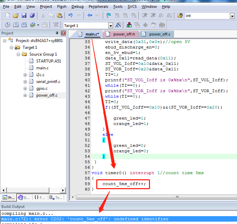Download to flash with the LOAD icon
The height and width of the screenshot is (224, 237).
point(56,25)
